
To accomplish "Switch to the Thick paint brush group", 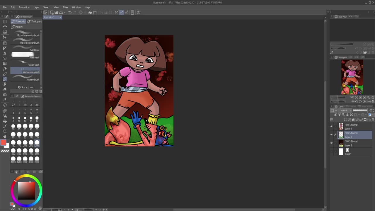I will tap(35, 21).
